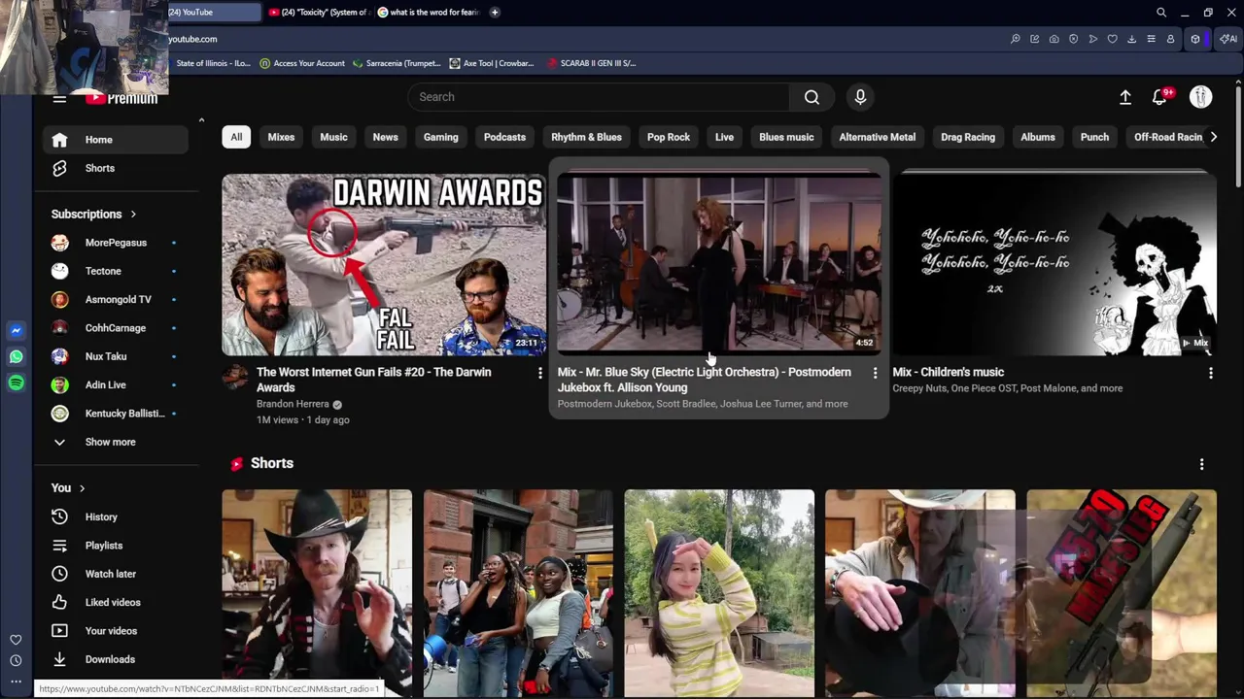The height and width of the screenshot is (699, 1244).
Task: Add toolbar heart bookmark
Action: coord(1112,39)
